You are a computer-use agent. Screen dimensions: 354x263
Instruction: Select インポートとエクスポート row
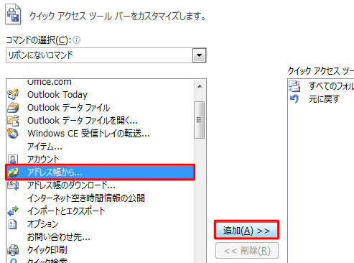pos(100,211)
